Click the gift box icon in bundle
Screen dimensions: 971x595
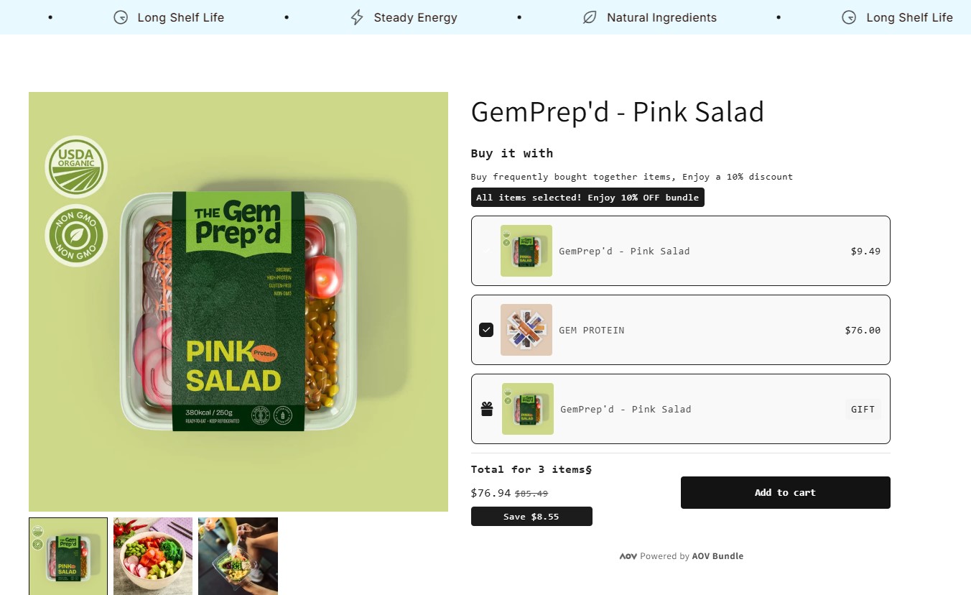tap(487, 409)
